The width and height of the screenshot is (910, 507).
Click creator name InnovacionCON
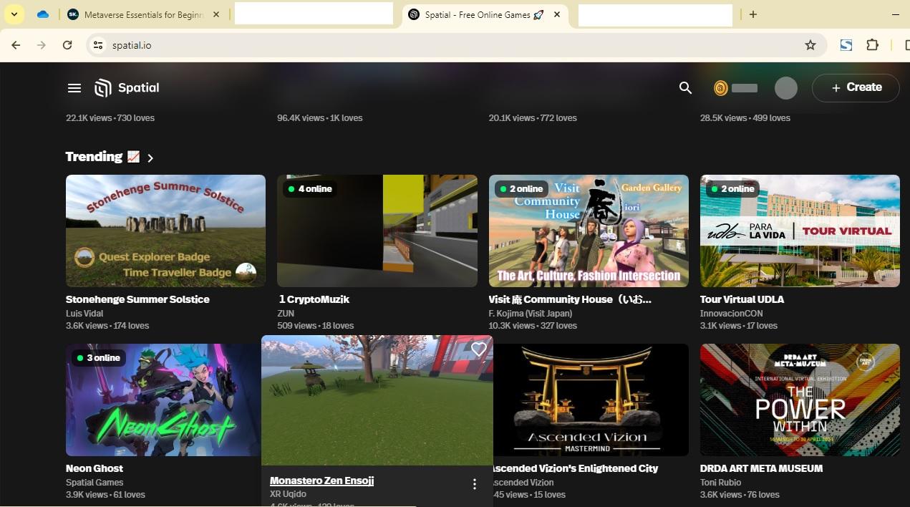click(x=731, y=314)
